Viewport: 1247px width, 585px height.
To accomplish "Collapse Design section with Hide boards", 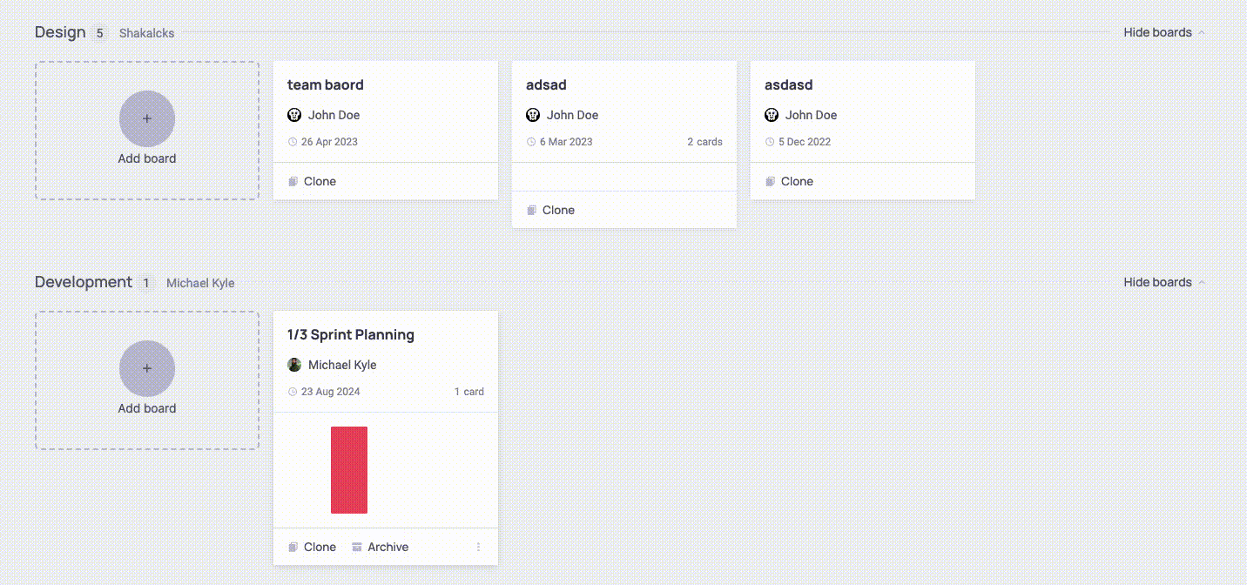I will point(1157,32).
